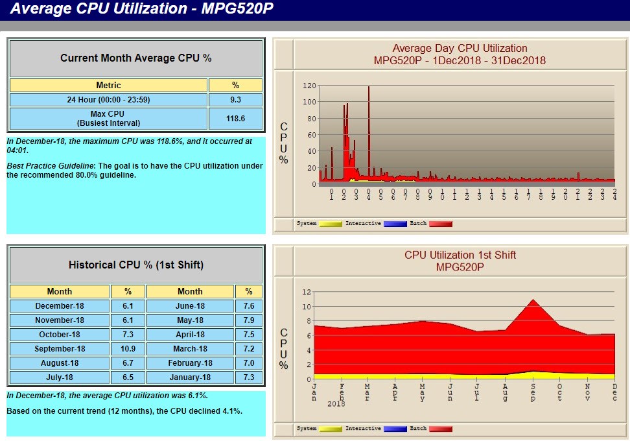Click the "Average Day CPU Utilization" chart title
This screenshot has width=630, height=441.
(460, 48)
